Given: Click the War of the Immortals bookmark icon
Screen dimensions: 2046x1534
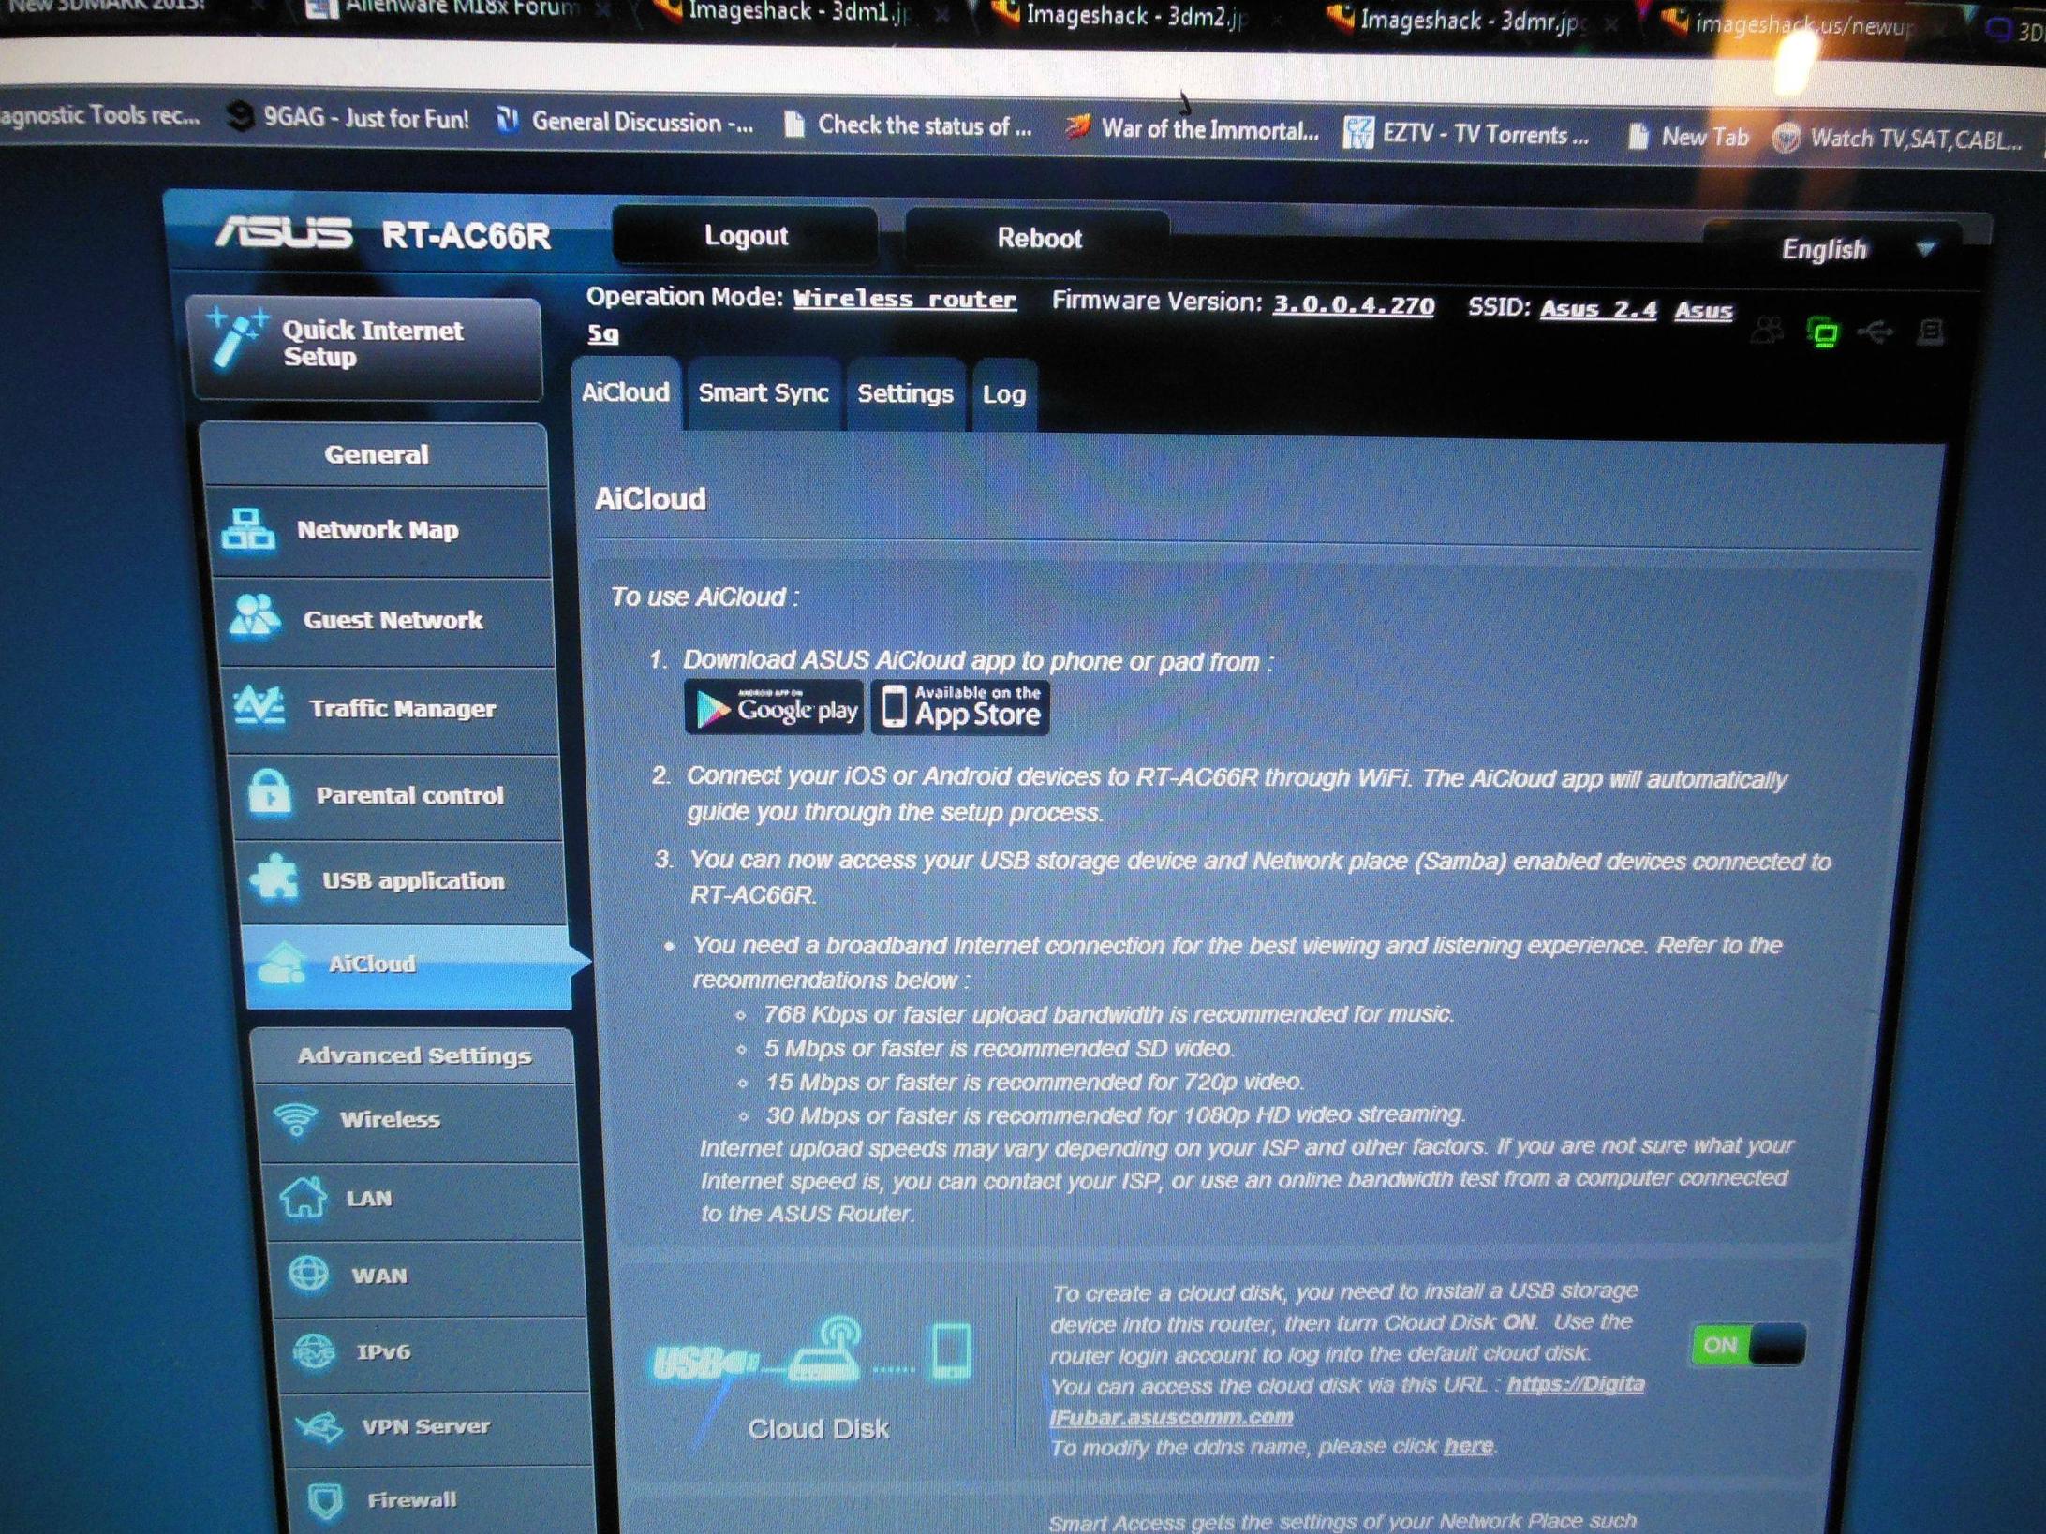Looking at the screenshot, I should pos(1078,126).
